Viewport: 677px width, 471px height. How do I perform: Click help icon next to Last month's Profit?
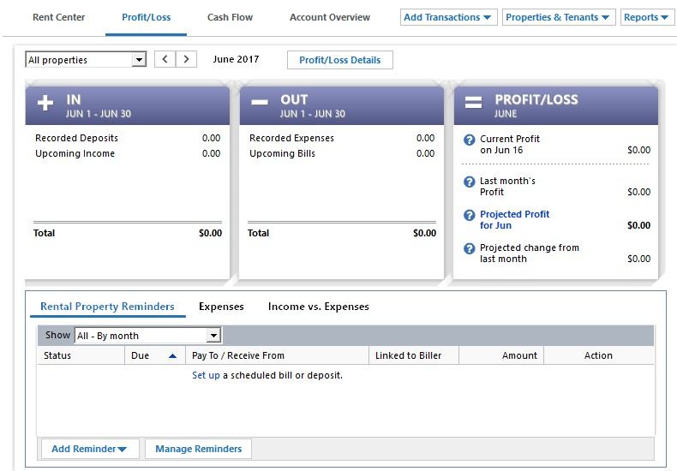pyautogui.click(x=469, y=182)
